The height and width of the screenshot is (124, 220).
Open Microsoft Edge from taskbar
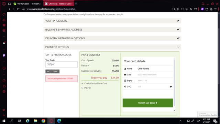pyautogui.click(x=59, y=121)
